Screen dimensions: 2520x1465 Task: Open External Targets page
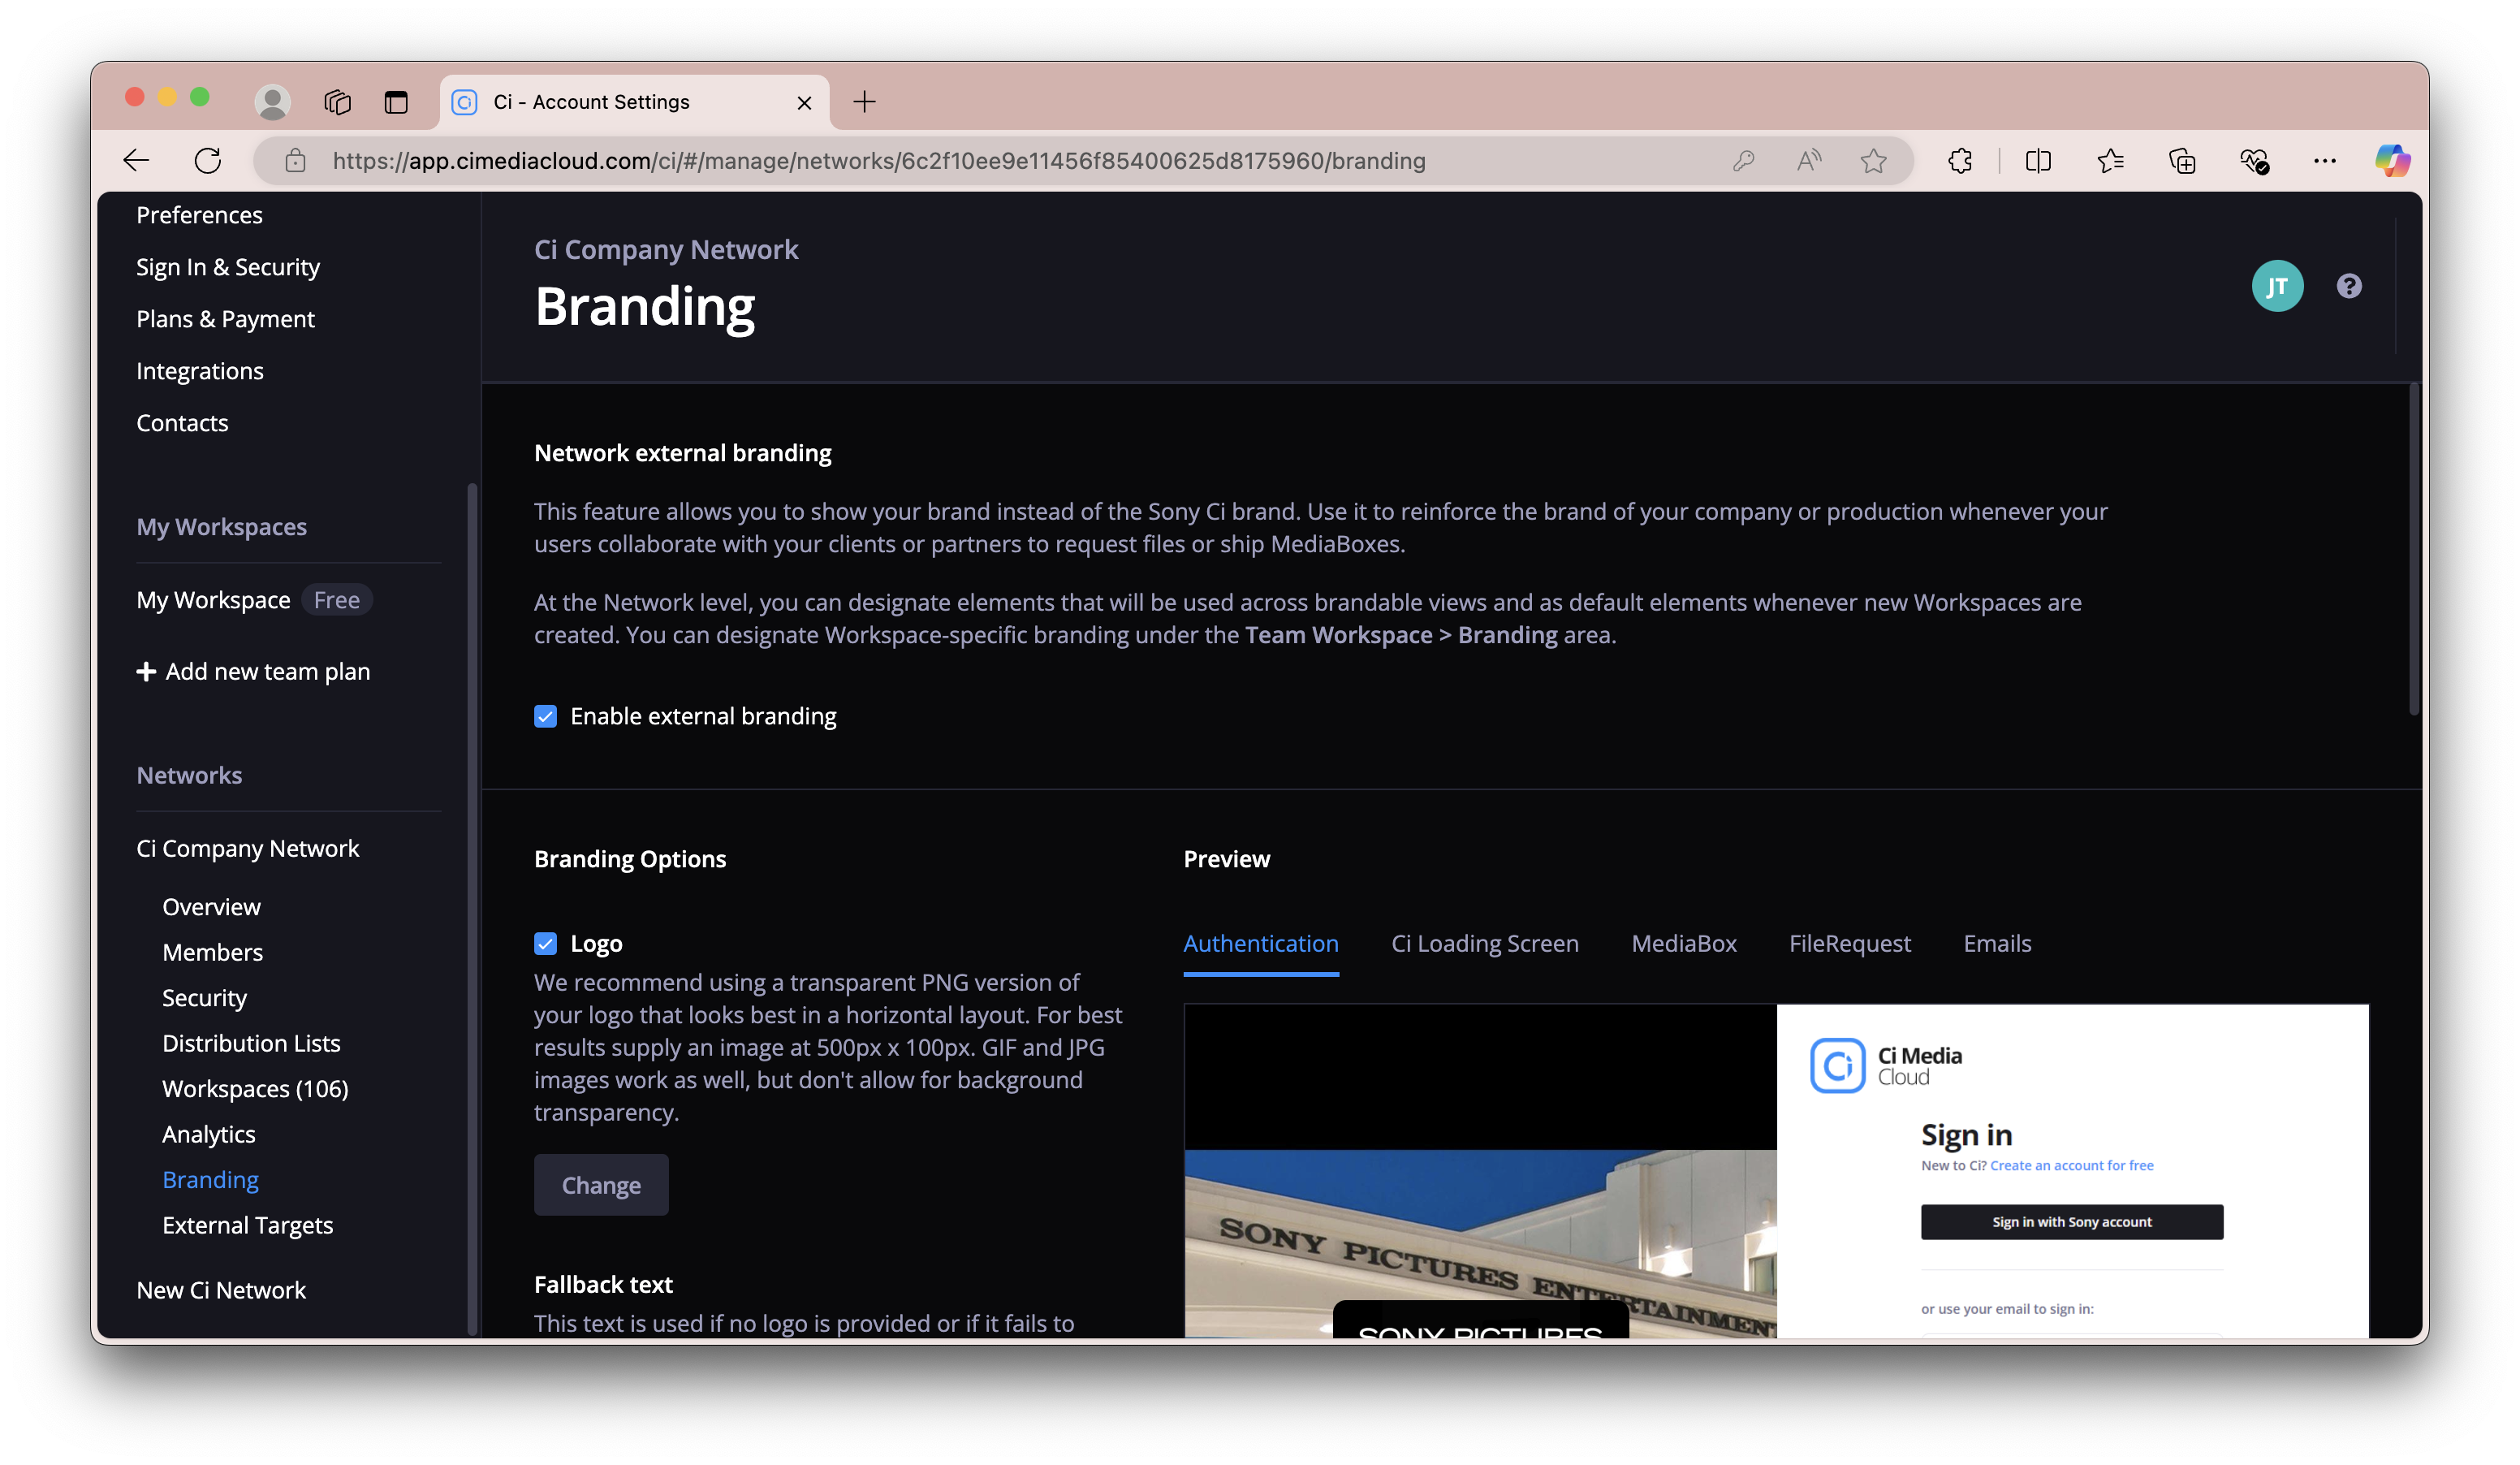(x=247, y=1225)
